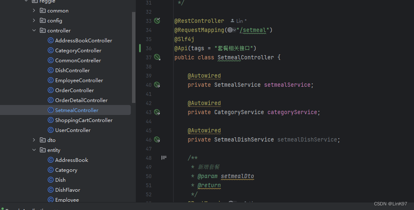Click the SetmealController class name in code

245,58
